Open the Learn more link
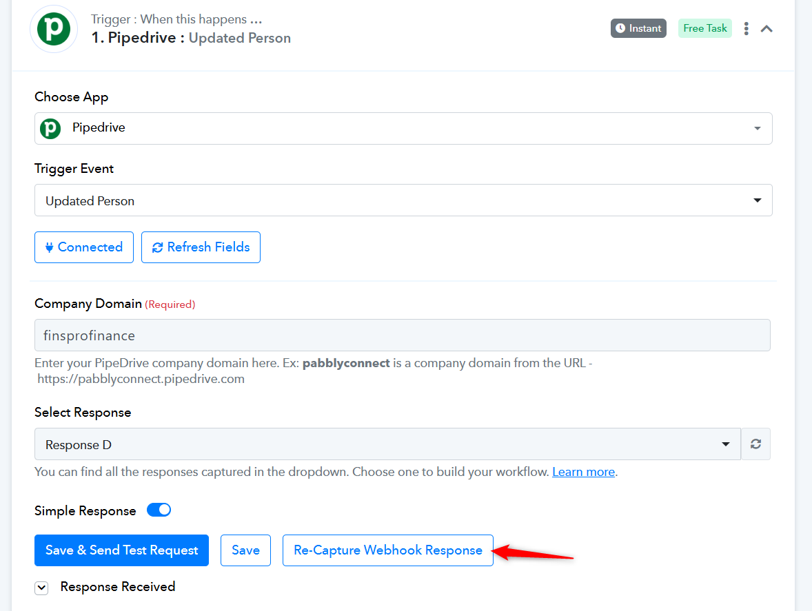Viewport: 812px width, 611px height. [583, 472]
